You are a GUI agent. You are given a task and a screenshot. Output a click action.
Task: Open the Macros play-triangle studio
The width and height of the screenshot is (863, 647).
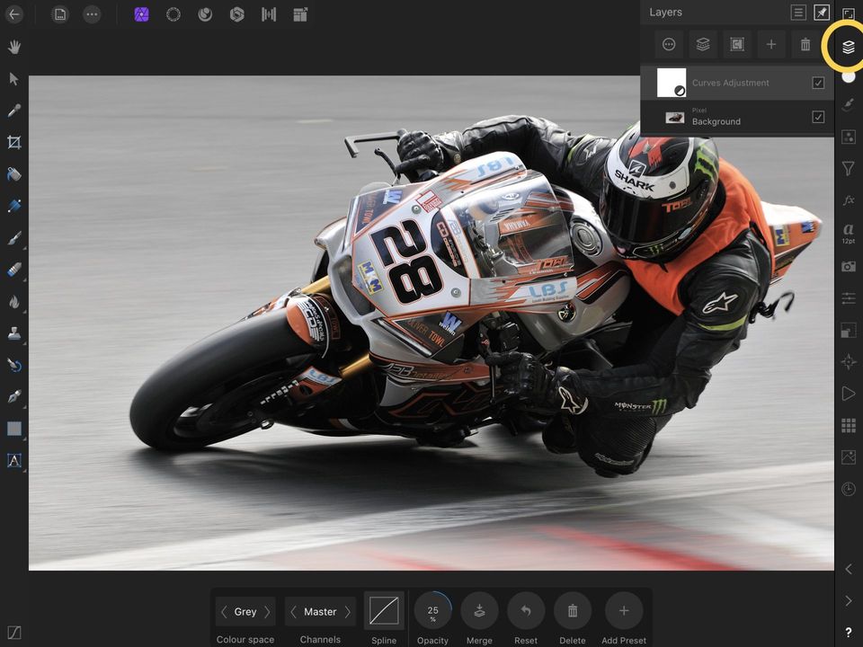(848, 393)
